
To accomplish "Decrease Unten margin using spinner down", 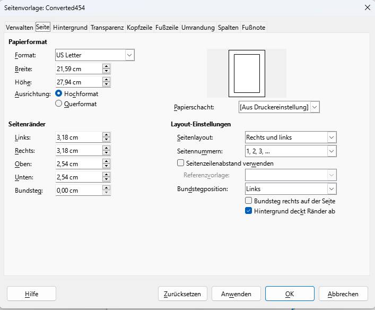I will 107,180.
